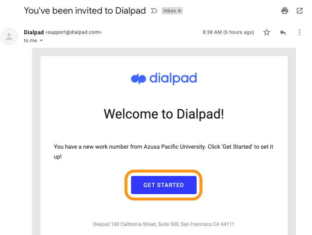Click the Azusa Pacific University message paragraph
Screen dimensions: 312x235
click(163, 152)
